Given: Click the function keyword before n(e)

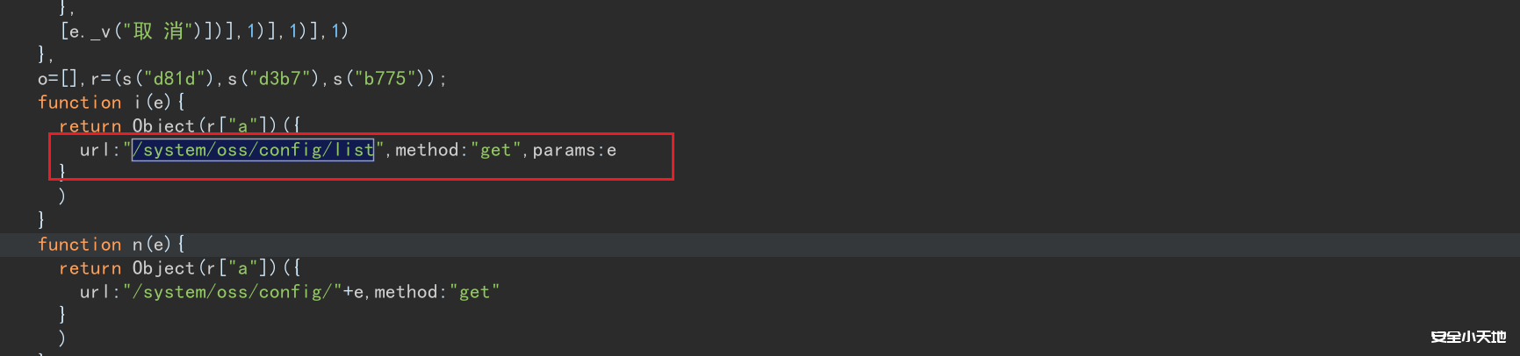Looking at the screenshot, I should coord(79,245).
